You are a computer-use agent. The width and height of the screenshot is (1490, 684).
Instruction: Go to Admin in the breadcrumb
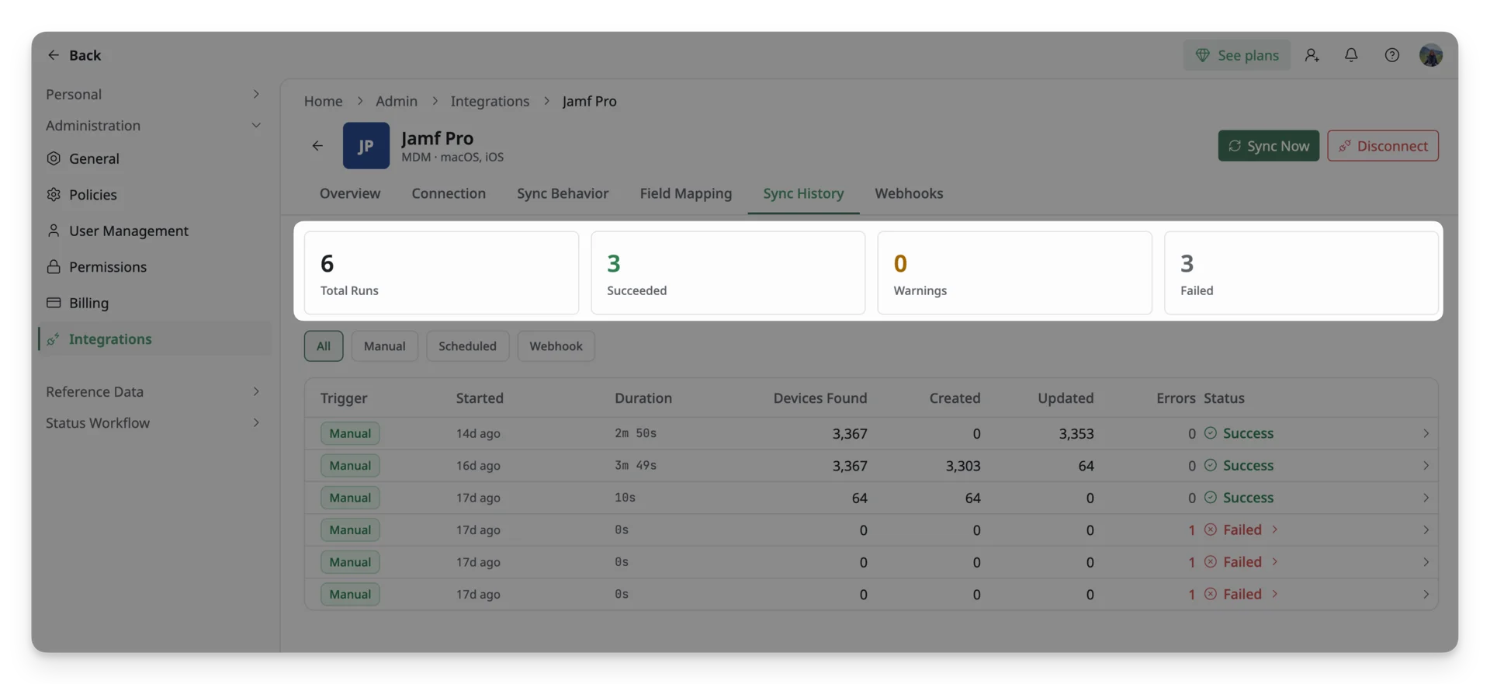click(x=397, y=101)
